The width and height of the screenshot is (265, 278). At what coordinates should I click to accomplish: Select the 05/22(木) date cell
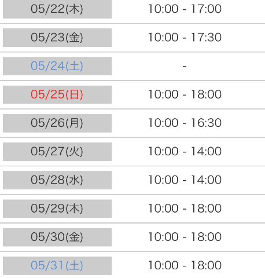(57, 9)
